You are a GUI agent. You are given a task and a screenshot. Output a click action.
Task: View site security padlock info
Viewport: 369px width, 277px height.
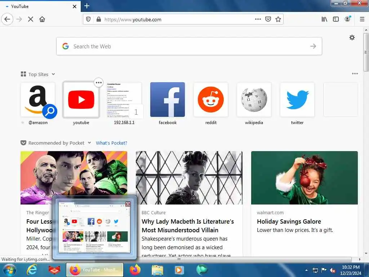99,19
